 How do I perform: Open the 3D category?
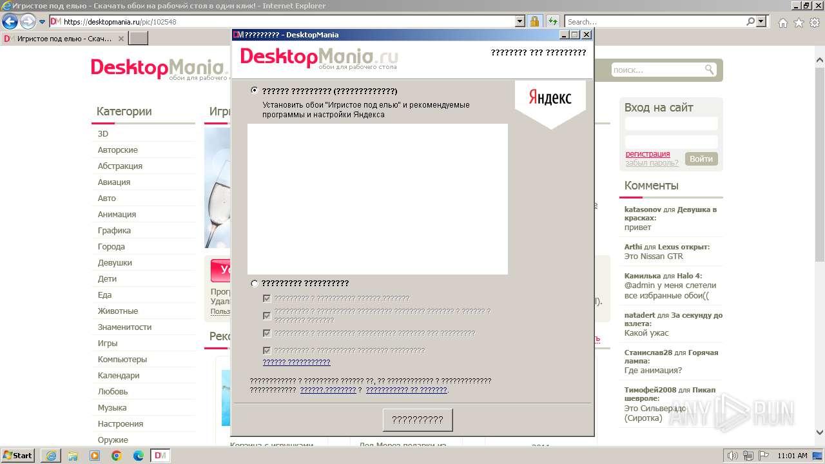tap(103, 134)
